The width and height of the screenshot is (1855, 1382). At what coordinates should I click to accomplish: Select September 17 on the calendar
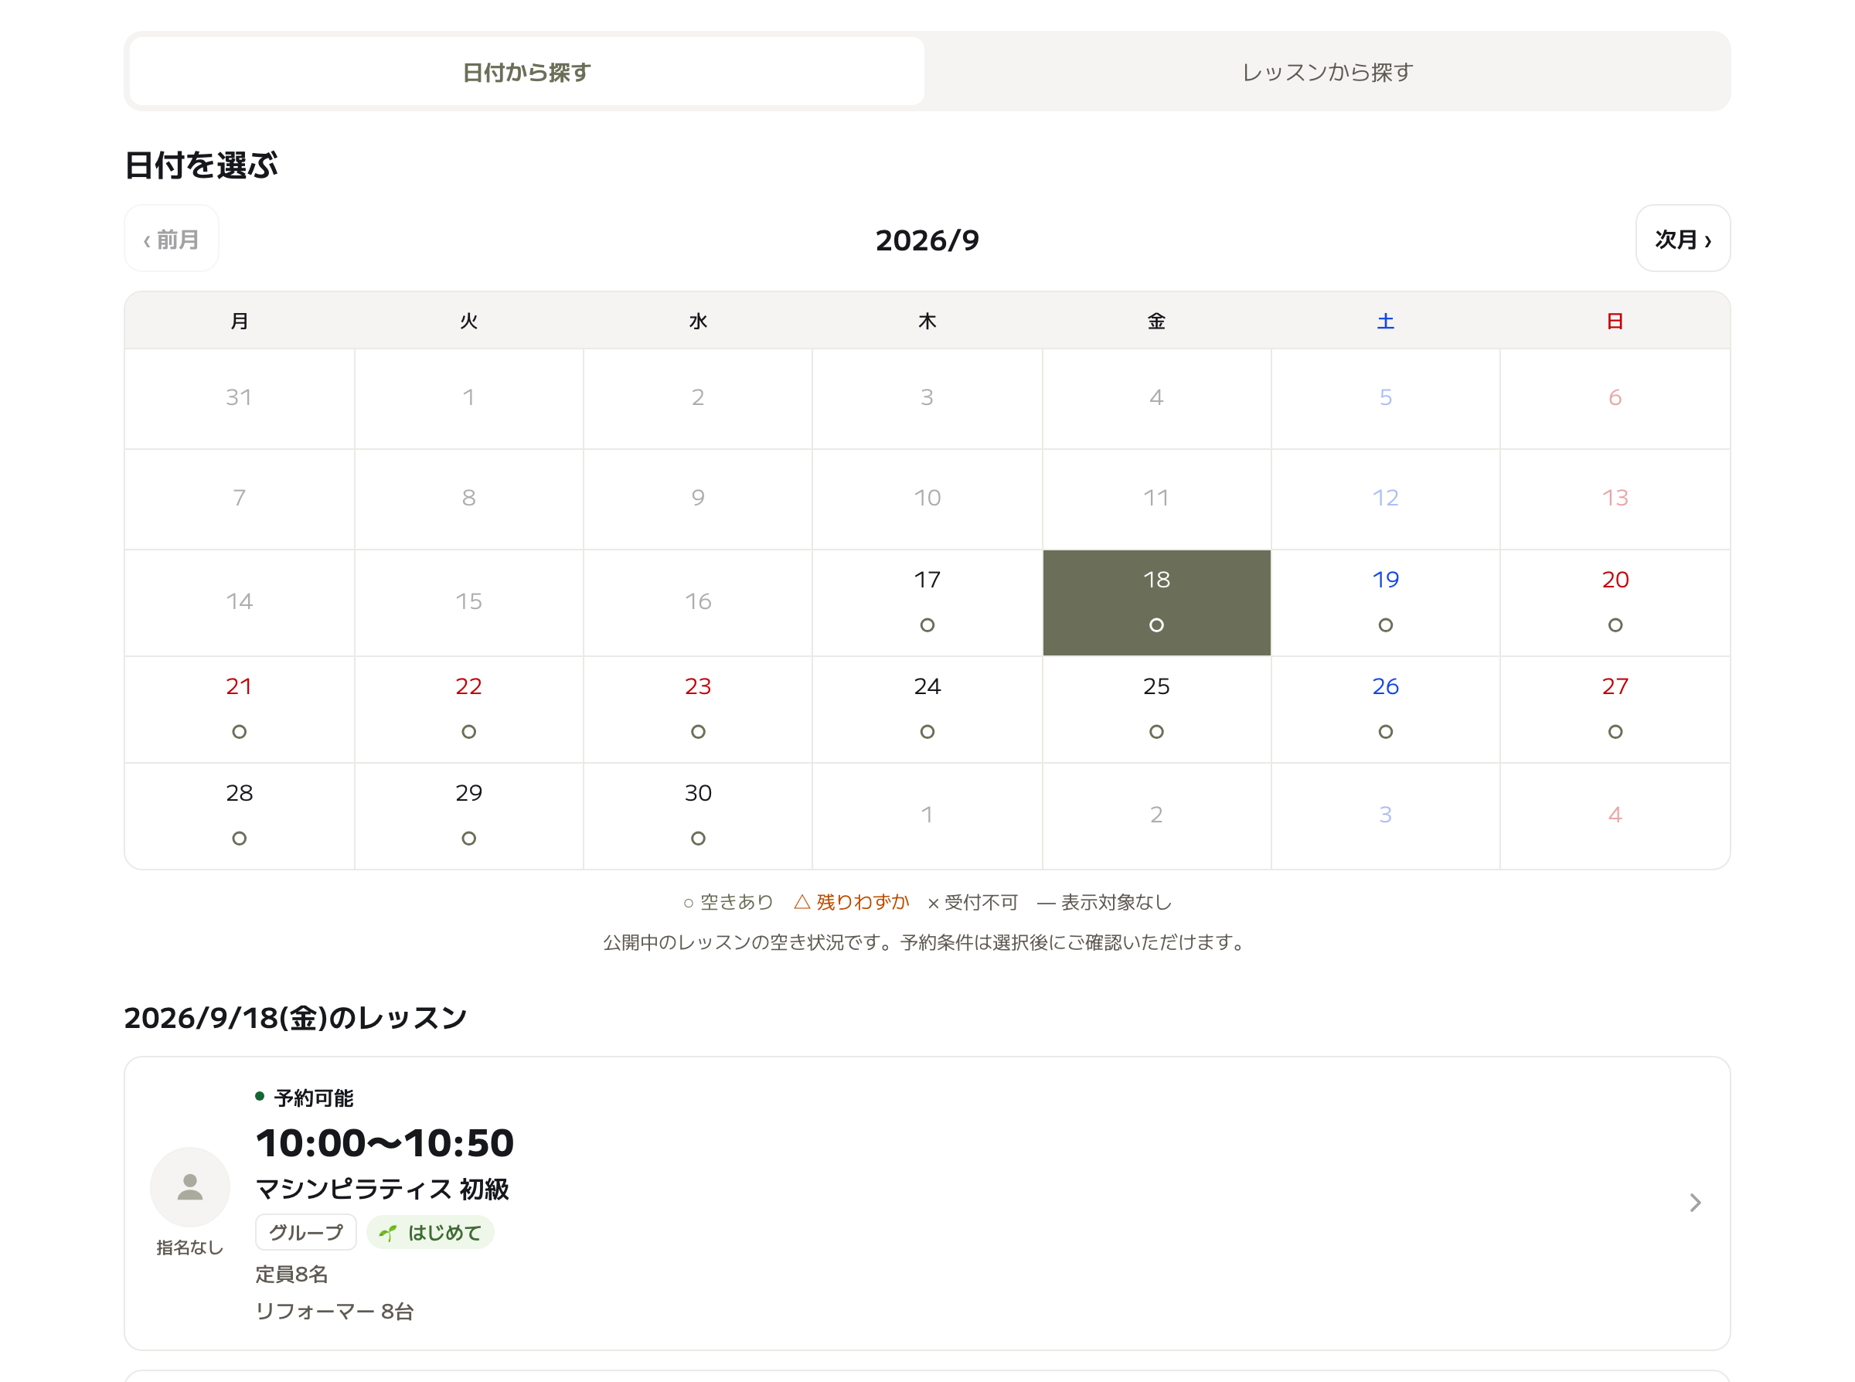click(x=927, y=602)
